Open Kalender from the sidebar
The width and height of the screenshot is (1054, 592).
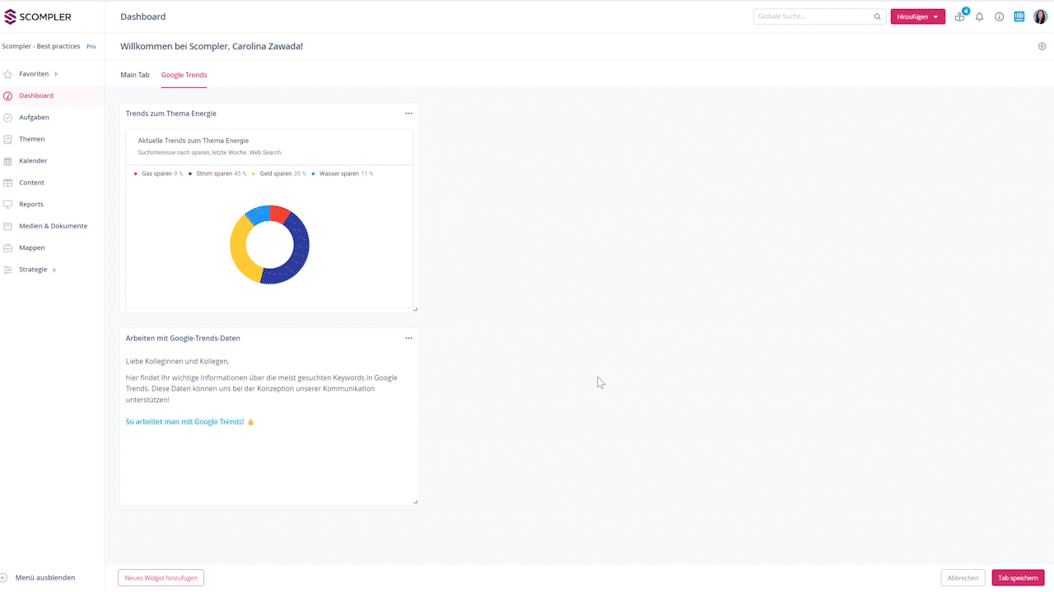[33, 161]
